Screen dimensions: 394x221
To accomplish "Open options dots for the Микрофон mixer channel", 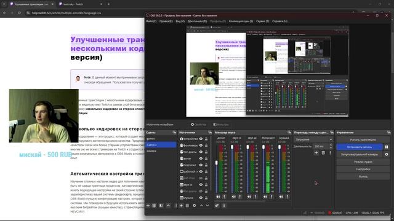I will click(x=271, y=197).
